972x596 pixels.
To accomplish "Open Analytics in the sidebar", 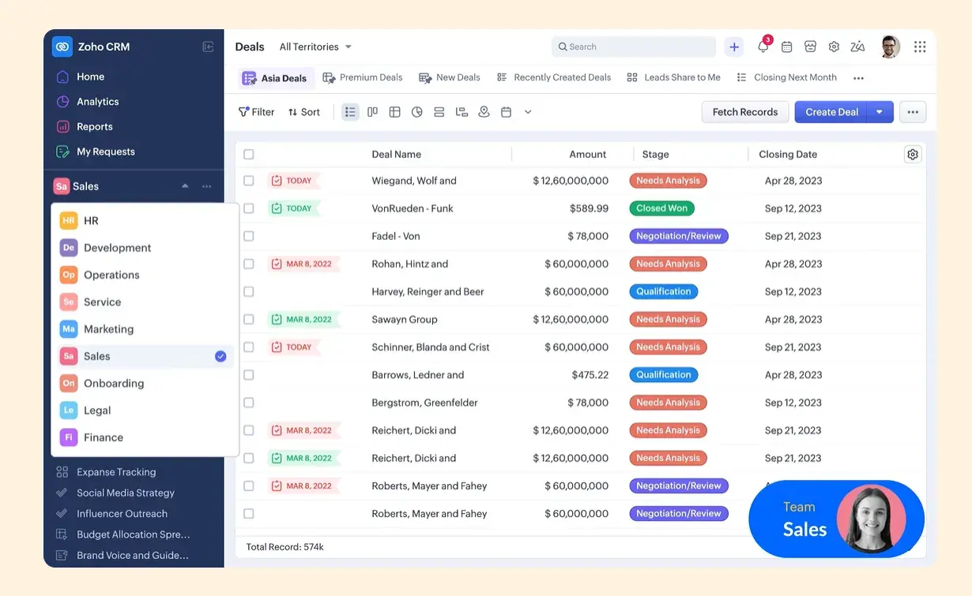I will 97,102.
